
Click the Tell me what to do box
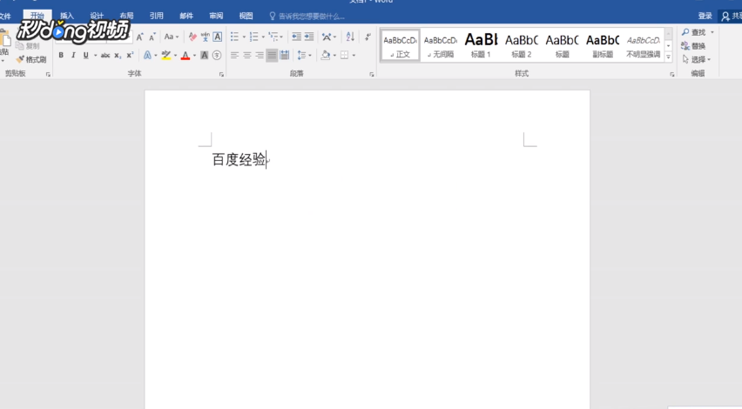[307, 16]
